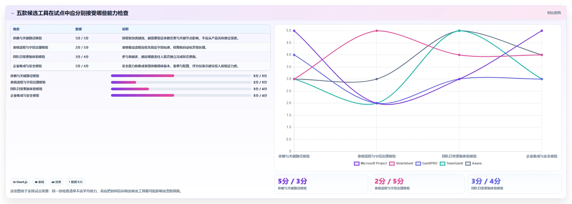Click x-axis label 企业集成与安全核验 under chart
572x204 pixels.
click(x=542, y=156)
